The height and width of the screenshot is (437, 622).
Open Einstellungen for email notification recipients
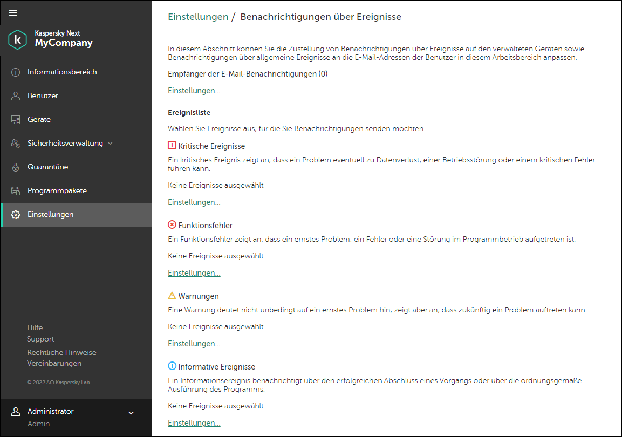(194, 91)
